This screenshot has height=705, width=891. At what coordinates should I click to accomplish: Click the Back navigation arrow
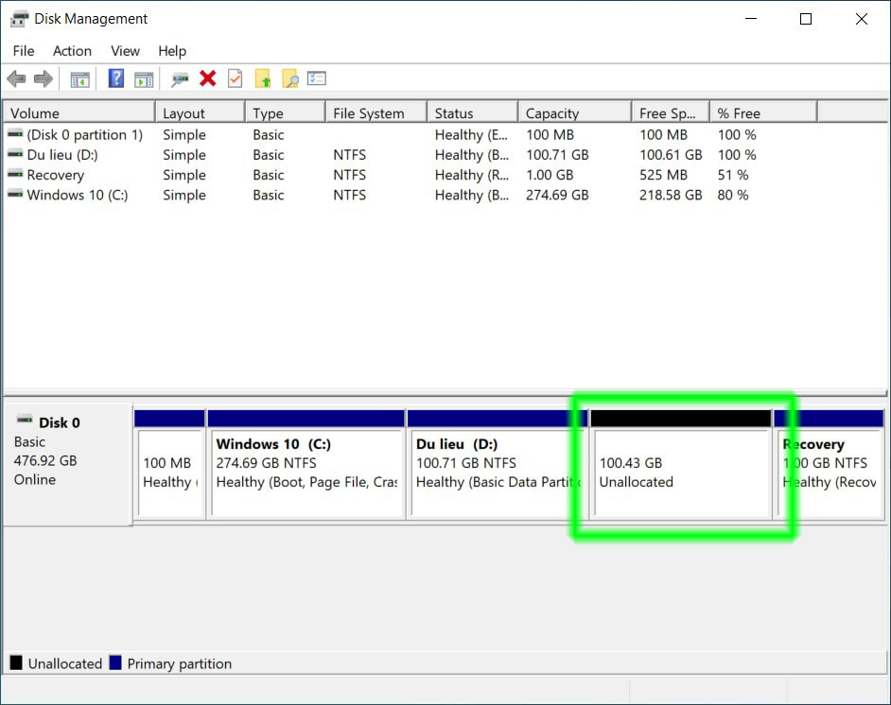[x=16, y=78]
